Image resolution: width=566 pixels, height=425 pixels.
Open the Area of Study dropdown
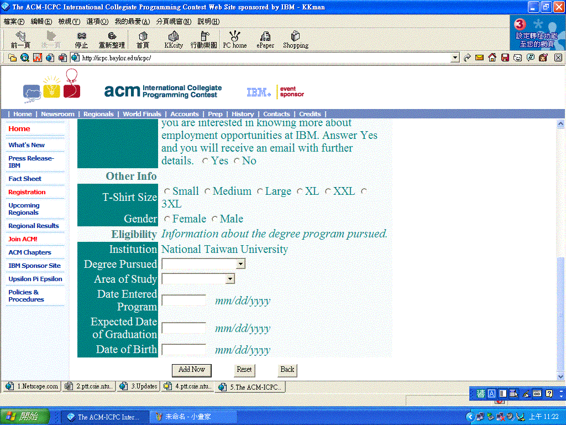230,279
